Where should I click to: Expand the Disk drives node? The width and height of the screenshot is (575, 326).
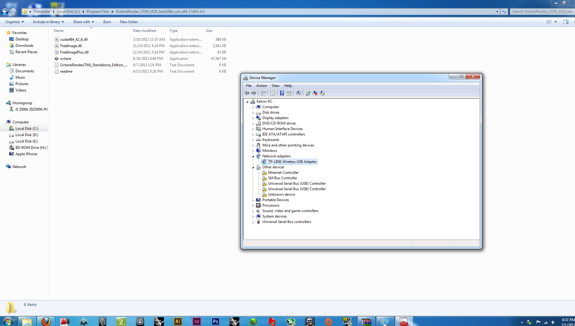tap(253, 113)
